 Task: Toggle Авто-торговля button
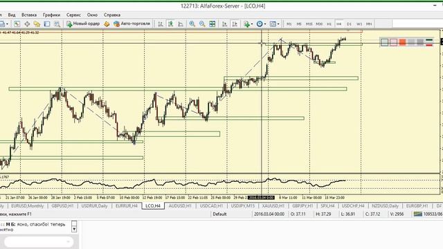coord(132,24)
